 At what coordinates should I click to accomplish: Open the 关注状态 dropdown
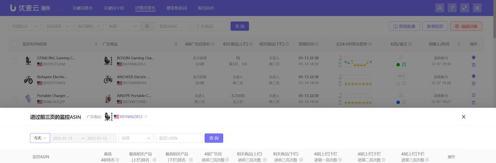coord(57,26)
